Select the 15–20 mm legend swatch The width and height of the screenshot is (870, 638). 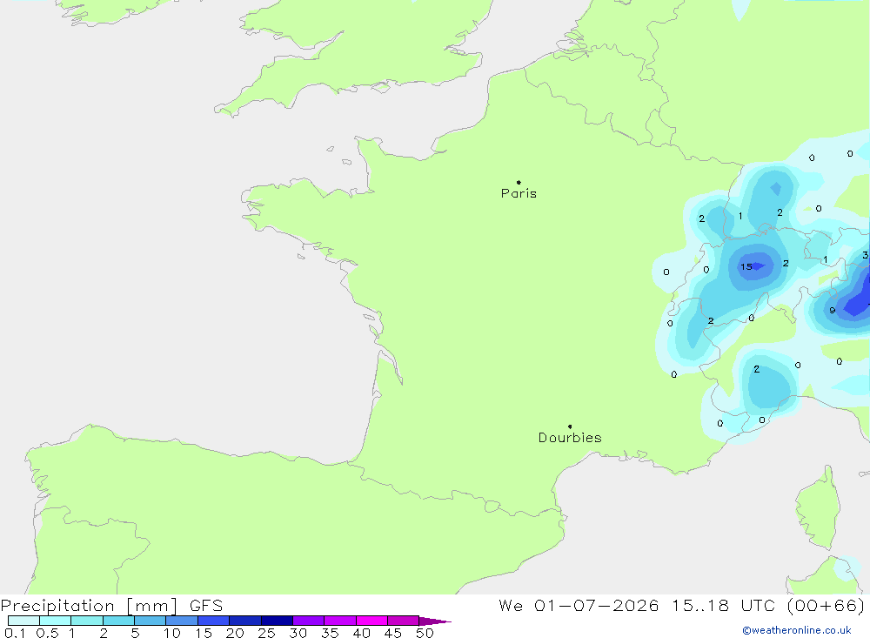click(x=214, y=621)
